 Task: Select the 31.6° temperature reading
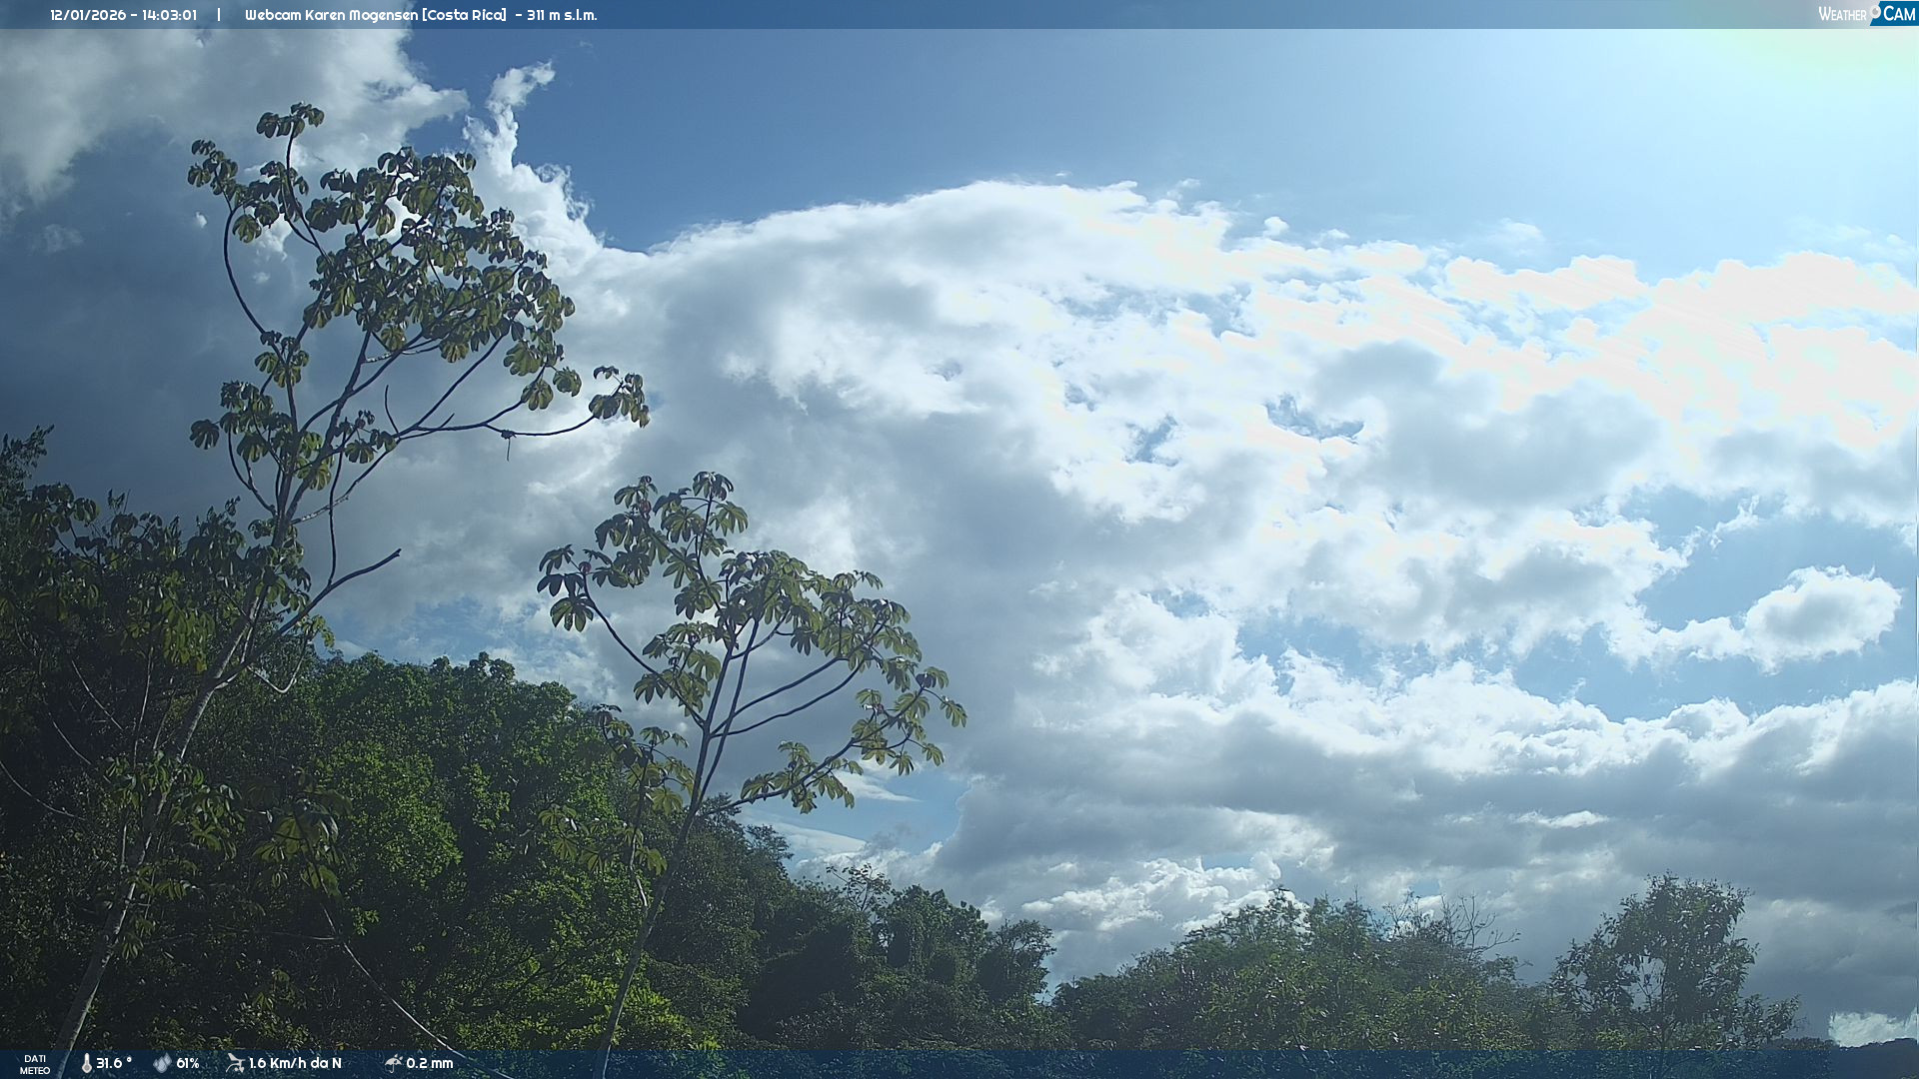click(x=114, y=1064)
